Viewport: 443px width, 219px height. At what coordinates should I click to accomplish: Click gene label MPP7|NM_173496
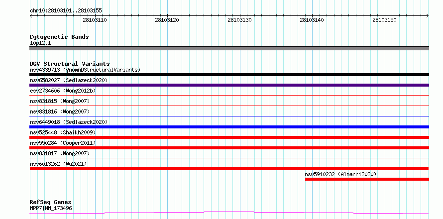[51, 208]
